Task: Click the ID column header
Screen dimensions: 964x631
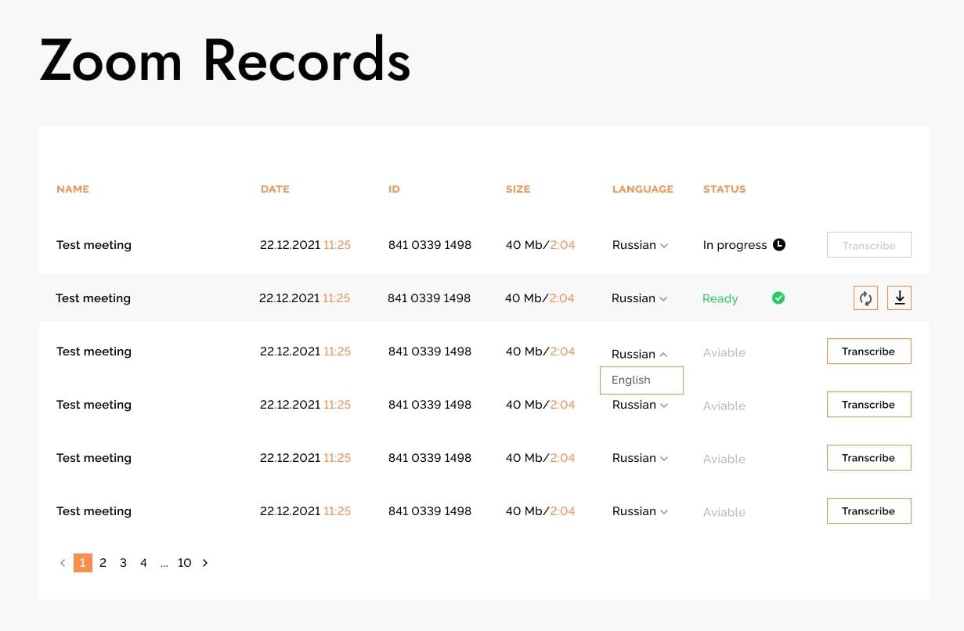Action: point(394,189)
